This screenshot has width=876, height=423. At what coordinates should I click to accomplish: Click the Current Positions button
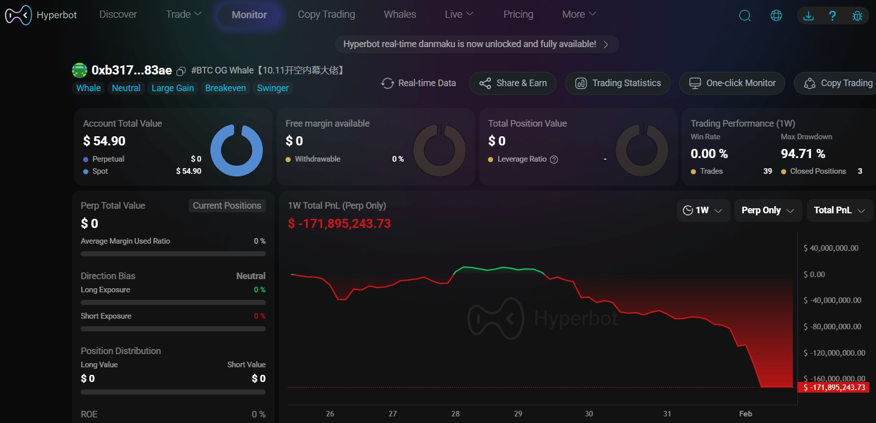coord(227,206)
